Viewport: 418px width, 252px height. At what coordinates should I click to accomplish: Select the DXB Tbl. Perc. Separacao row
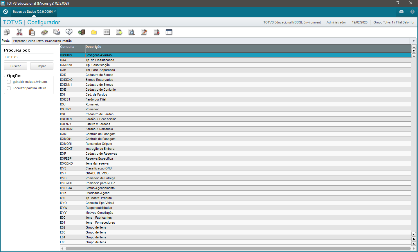[x=235, y=70]
